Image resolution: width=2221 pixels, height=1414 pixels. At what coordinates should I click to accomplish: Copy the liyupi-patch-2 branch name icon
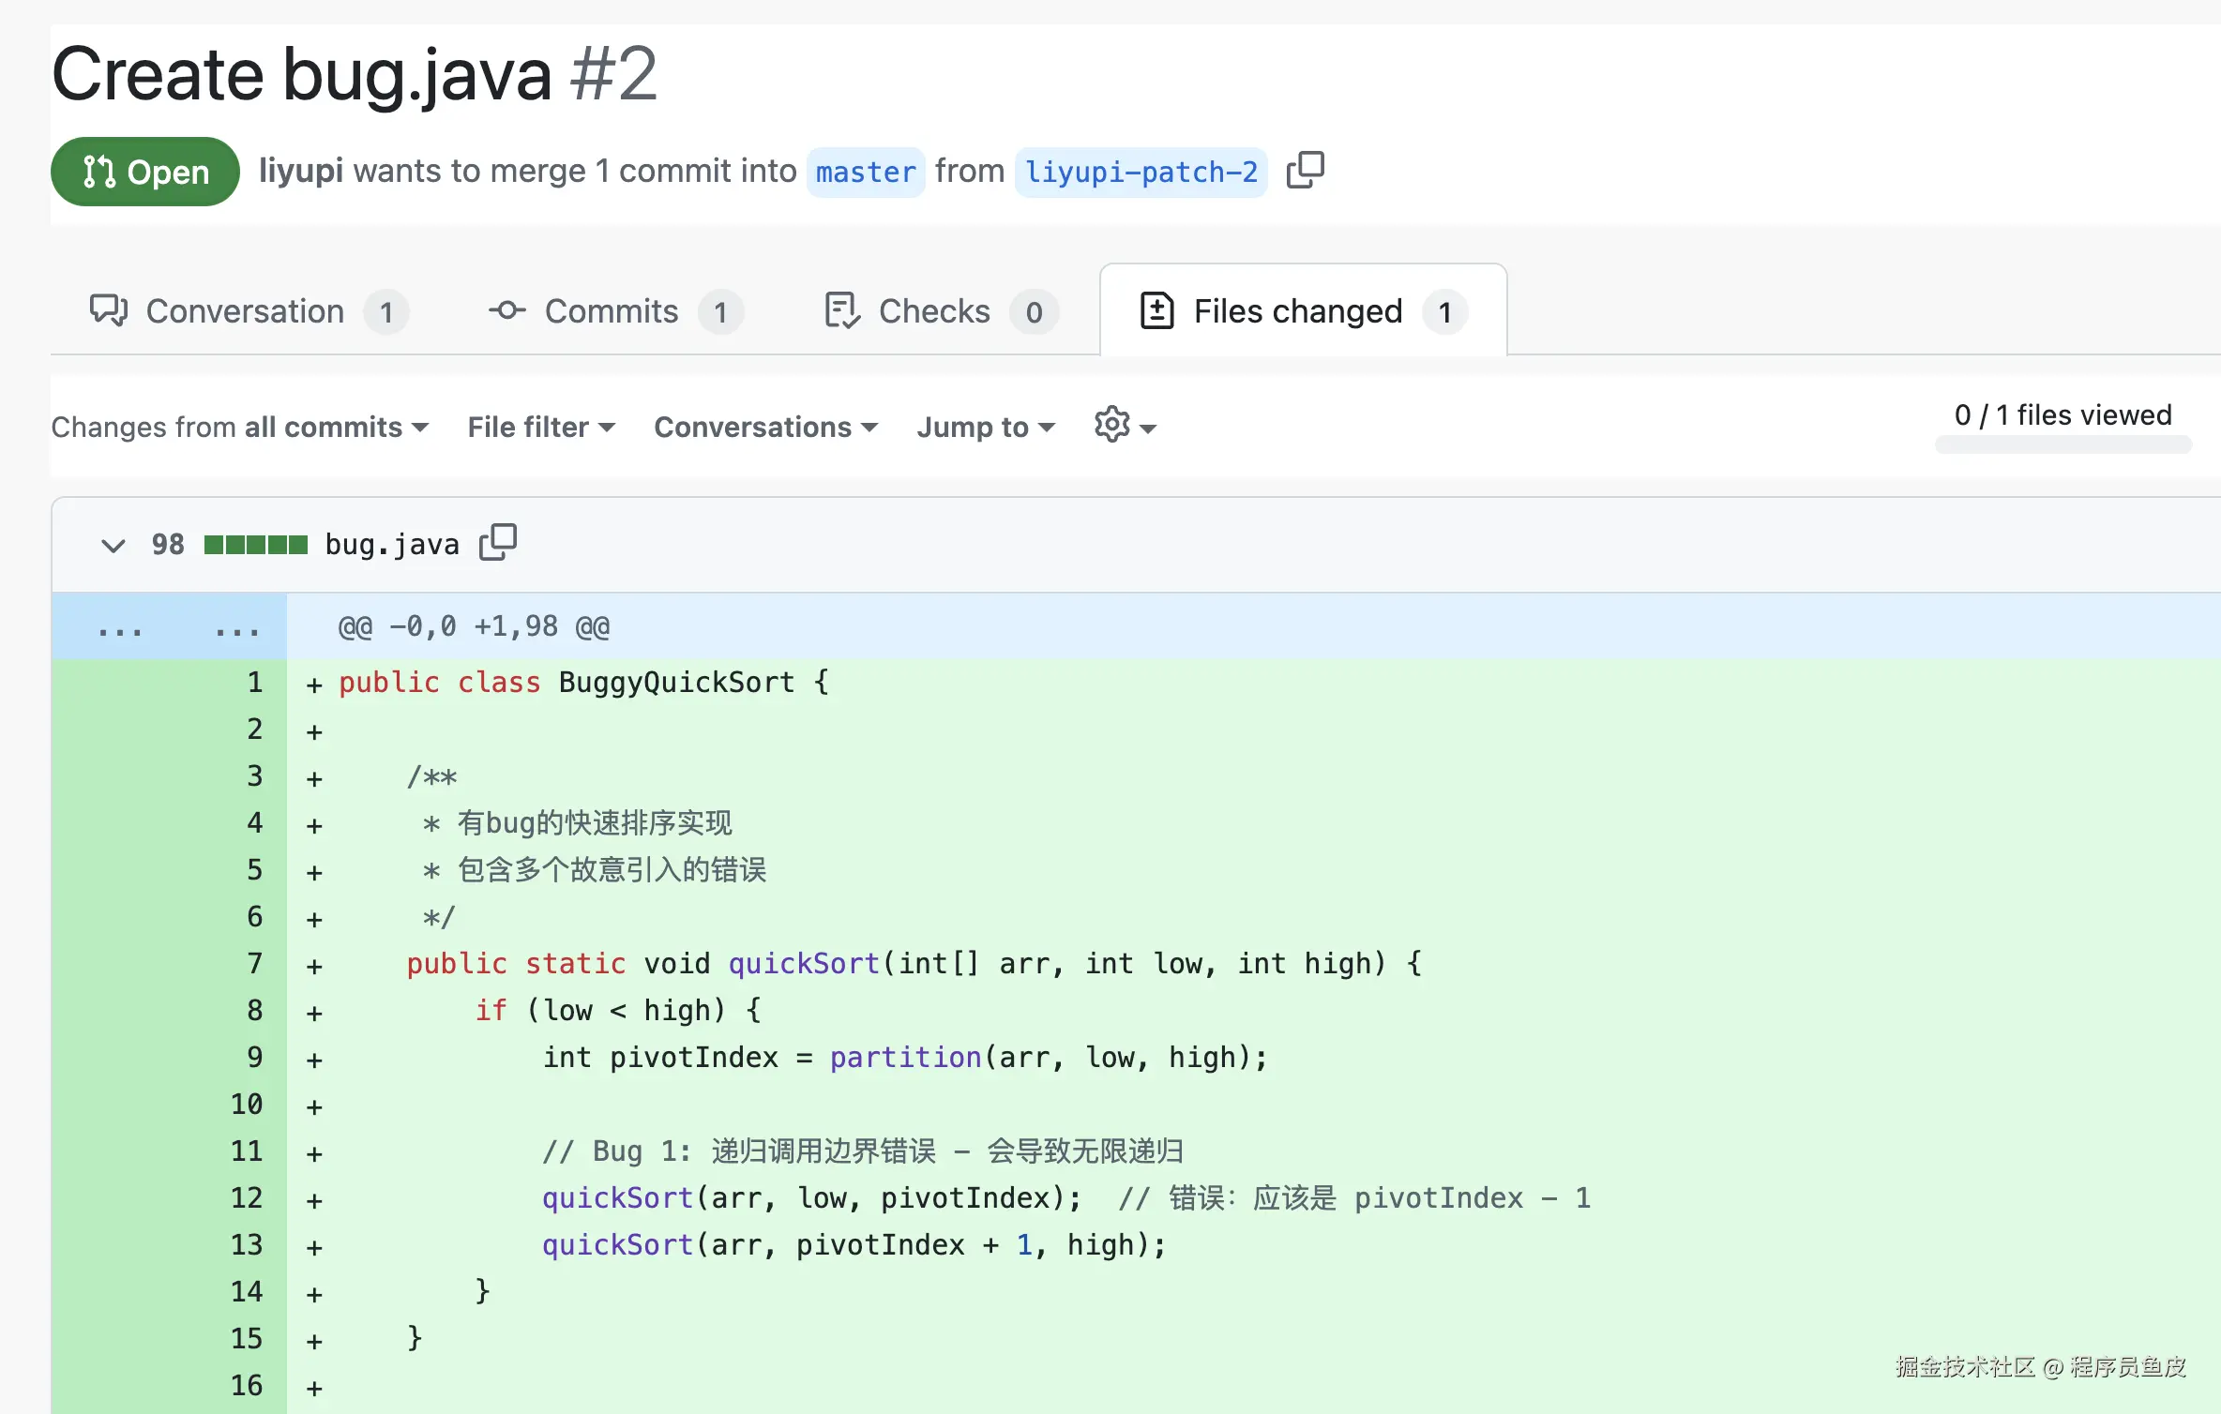coord(1305,171)
